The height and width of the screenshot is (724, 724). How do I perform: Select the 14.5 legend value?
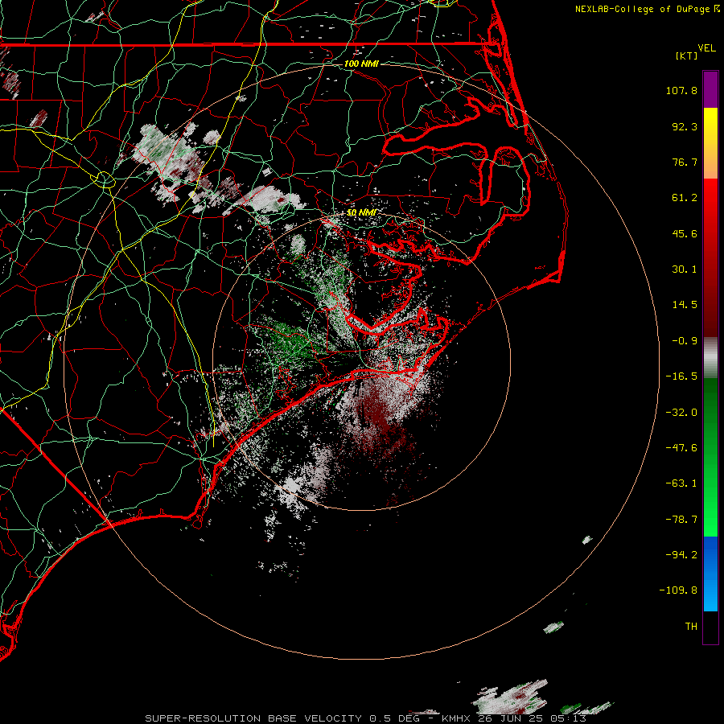pyautogui.click(x=685, y=305)
